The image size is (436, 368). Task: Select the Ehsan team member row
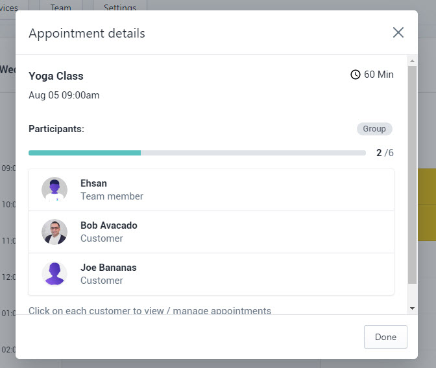pos(211,190)
